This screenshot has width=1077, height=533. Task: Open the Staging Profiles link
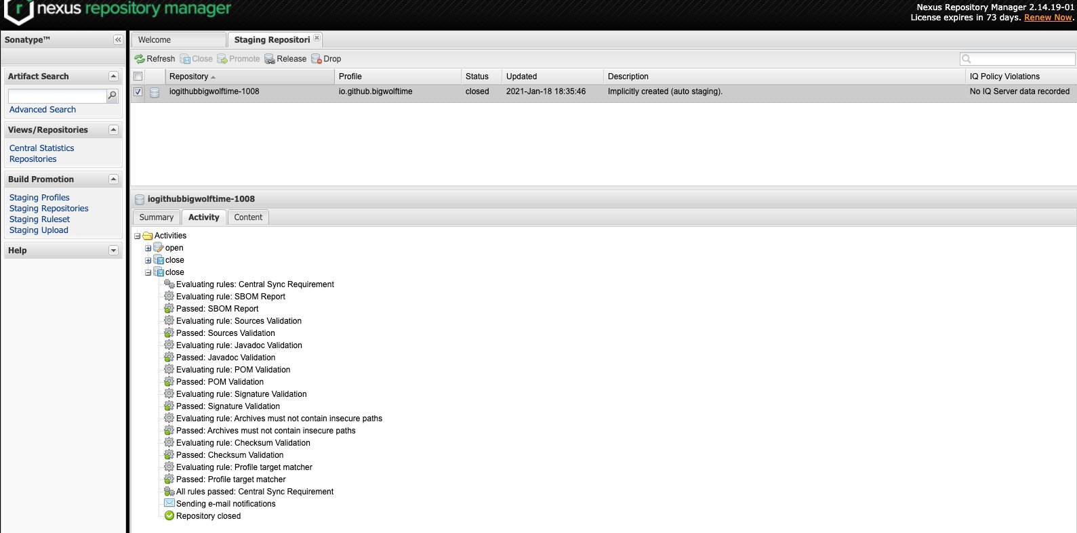(39, 198)
